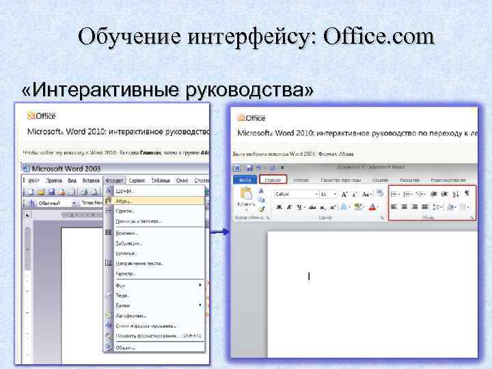The height and width of the screenshot is (369, 492).
Task: Open the Формат menu in Word 2003
Action: point(114,180)
